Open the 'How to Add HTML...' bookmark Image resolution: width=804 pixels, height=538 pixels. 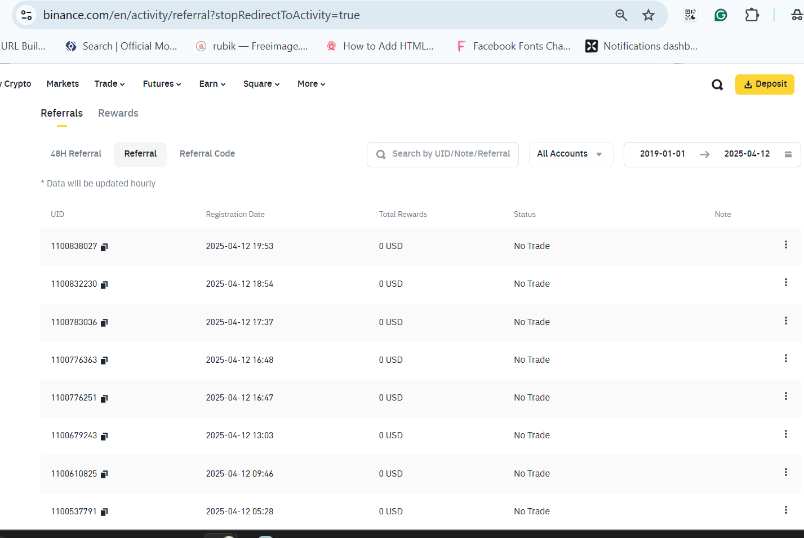click(x=380, y=46)
